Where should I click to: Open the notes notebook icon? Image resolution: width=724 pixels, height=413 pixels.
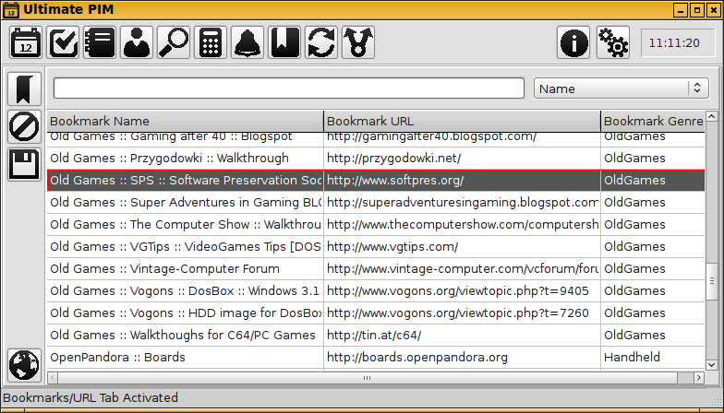click(x=100, y=42)
